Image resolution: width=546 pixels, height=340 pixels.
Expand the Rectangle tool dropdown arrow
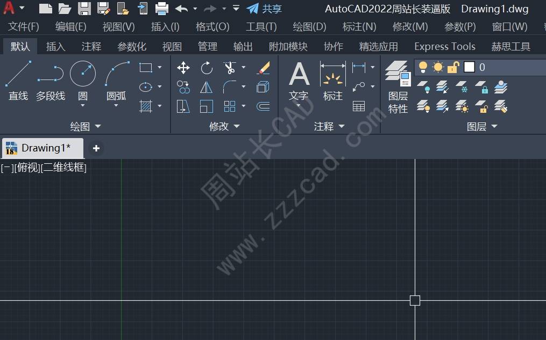coord(159,67)
